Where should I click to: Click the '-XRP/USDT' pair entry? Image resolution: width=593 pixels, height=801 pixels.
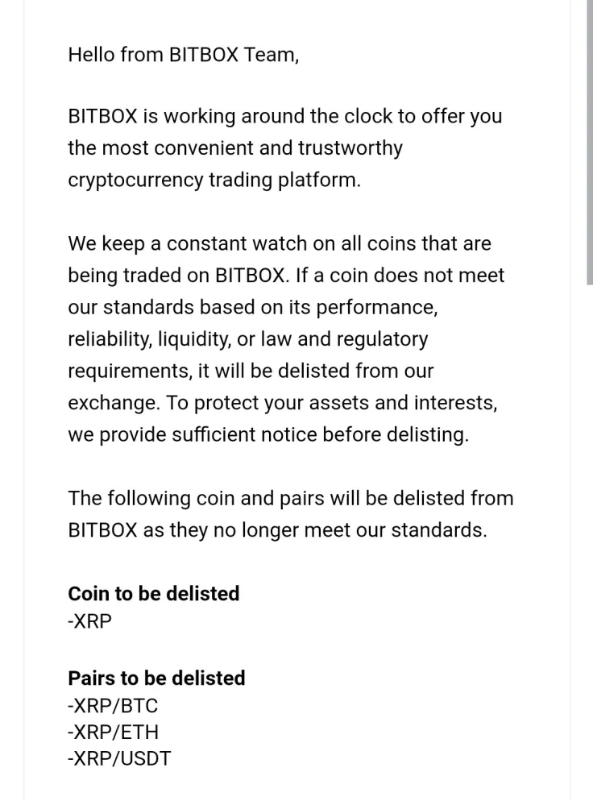[119, 759]
